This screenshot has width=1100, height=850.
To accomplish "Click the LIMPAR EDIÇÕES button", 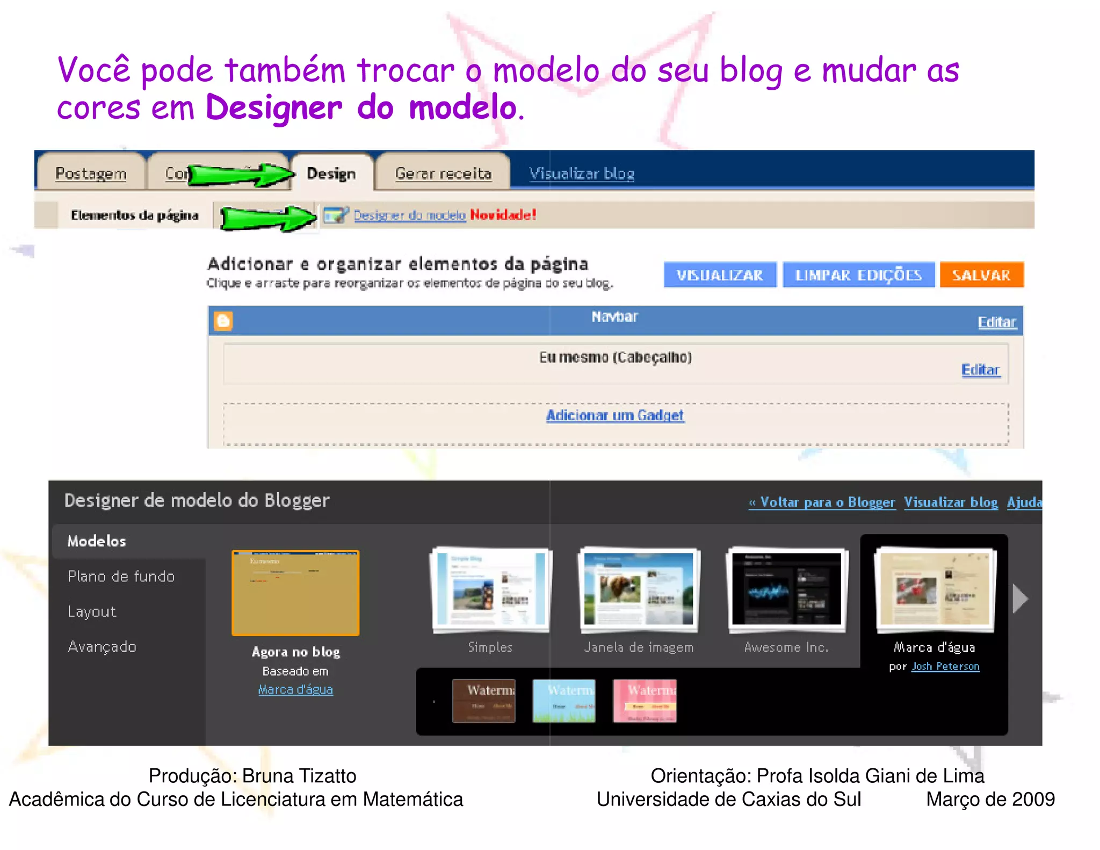I will coord(858,275).
